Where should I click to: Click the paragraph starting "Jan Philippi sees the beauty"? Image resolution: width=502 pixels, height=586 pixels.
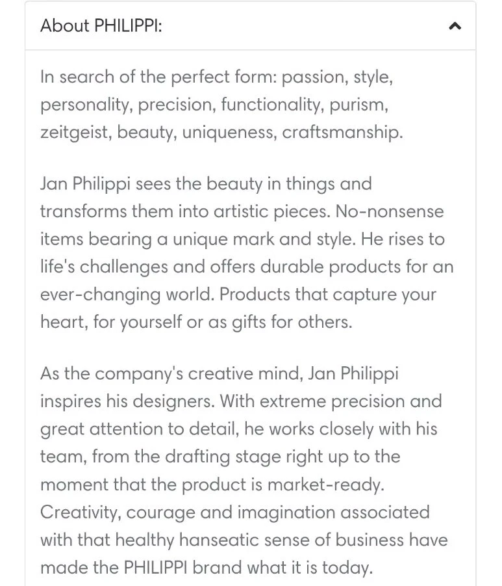coord(247,253)
